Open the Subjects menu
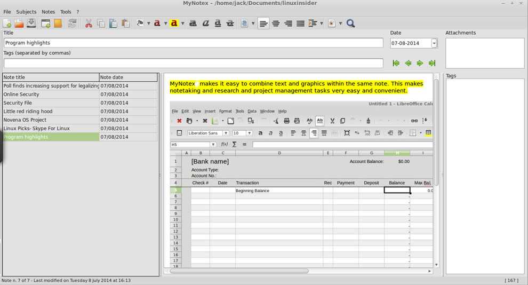Image resolution: width=528 pixels, height=285 pixels. pos(26,12)
